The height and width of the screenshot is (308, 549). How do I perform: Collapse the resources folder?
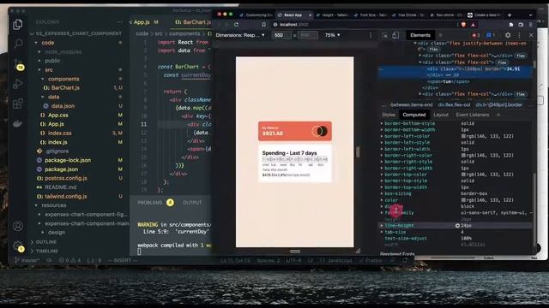pos(36,205)
